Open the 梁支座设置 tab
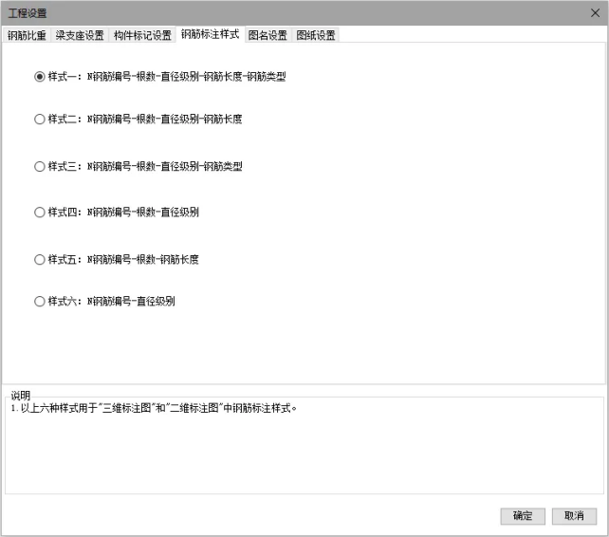The width and height of the screenshot is (609, 537). 79,35
